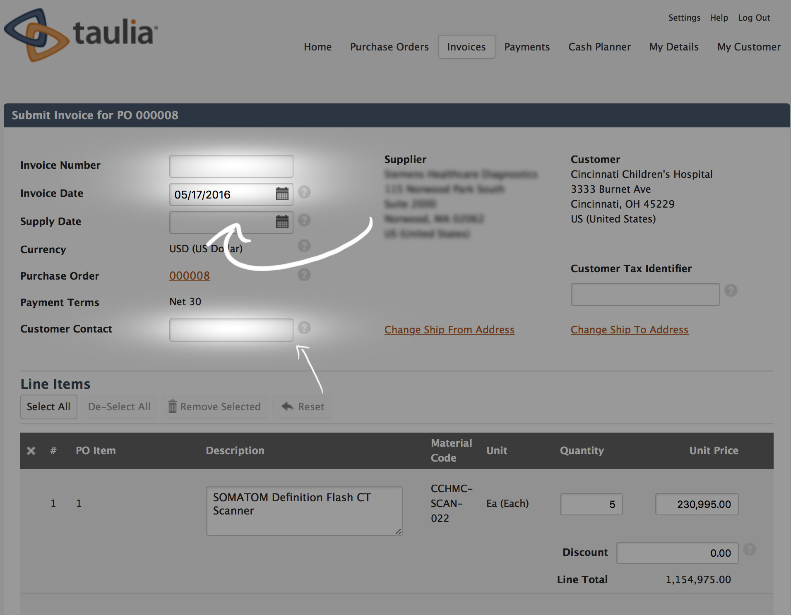Click USD (US Dollar) currency value
Image resolution: width=791 pixels, height=615 pixels.
click(206, 249)
